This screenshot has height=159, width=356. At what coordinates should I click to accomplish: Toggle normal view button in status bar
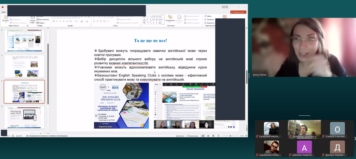click(x=203, y=136)
